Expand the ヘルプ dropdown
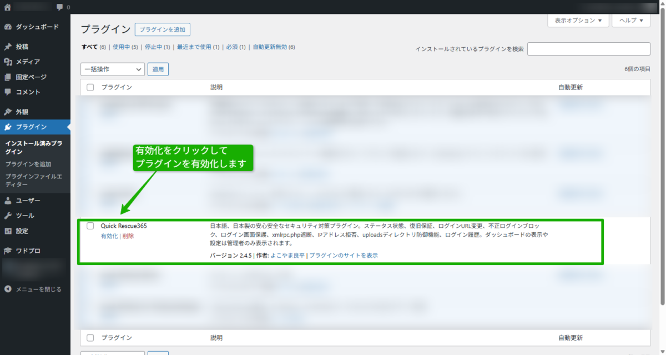The height and width of the screenshot is (355, 666). click(630, 19)
